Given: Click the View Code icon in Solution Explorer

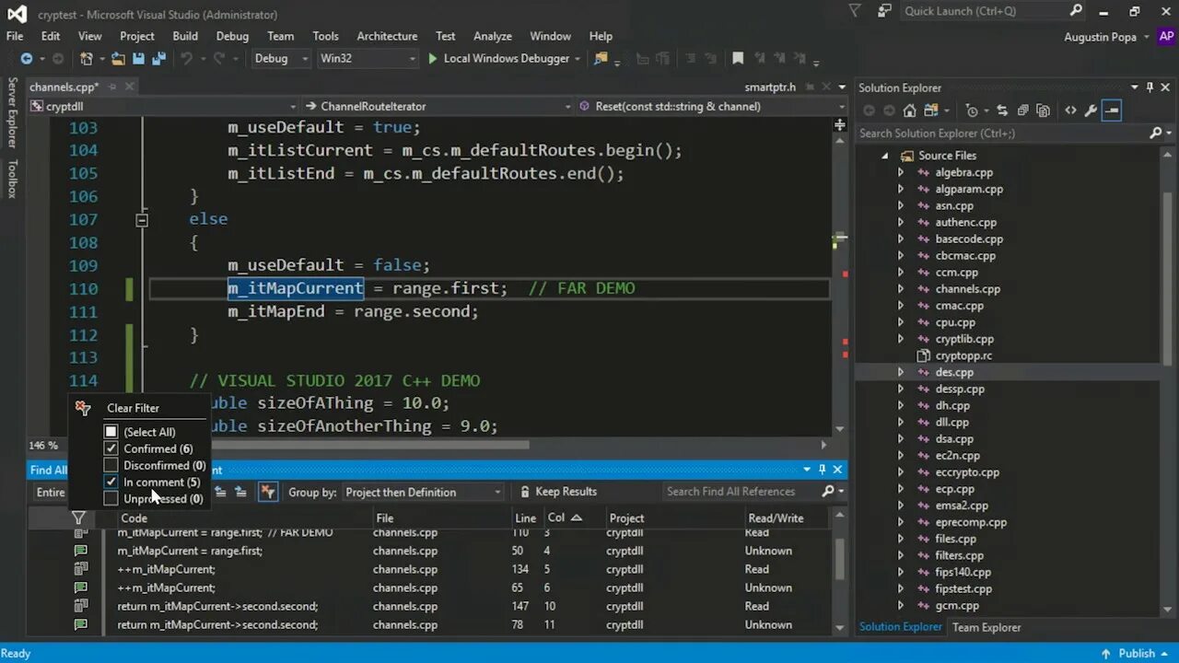Looking at the screenshot, I should pyautogui.click(x=1070, y=110).
